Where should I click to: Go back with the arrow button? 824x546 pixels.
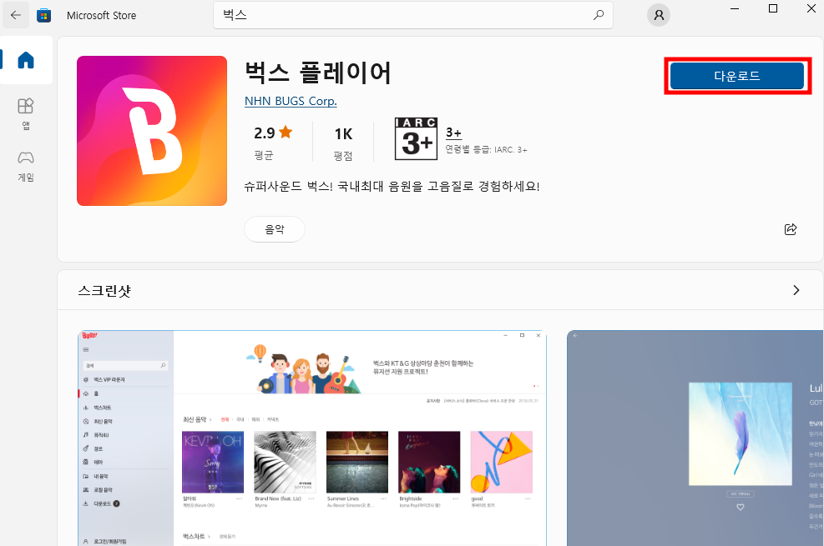pyautogui.click(x=16, y=15)
